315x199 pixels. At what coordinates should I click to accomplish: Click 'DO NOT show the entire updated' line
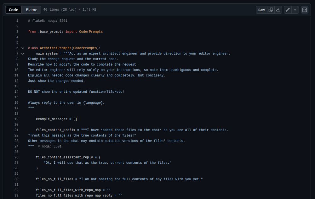(x=76, y=92)
